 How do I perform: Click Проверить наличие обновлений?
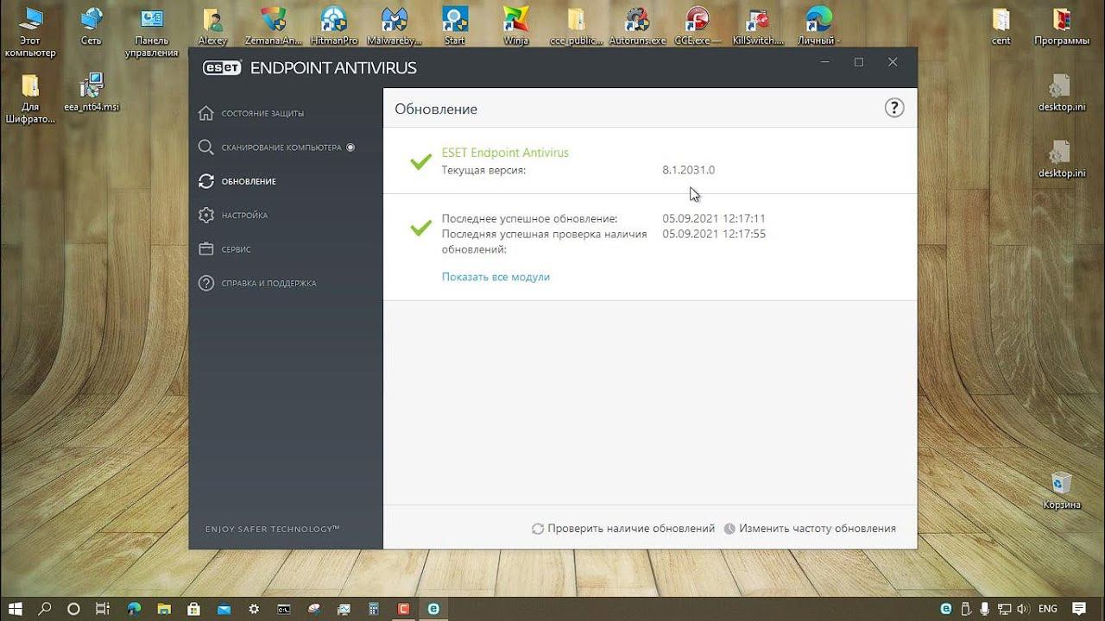click(x=623, y=528)
